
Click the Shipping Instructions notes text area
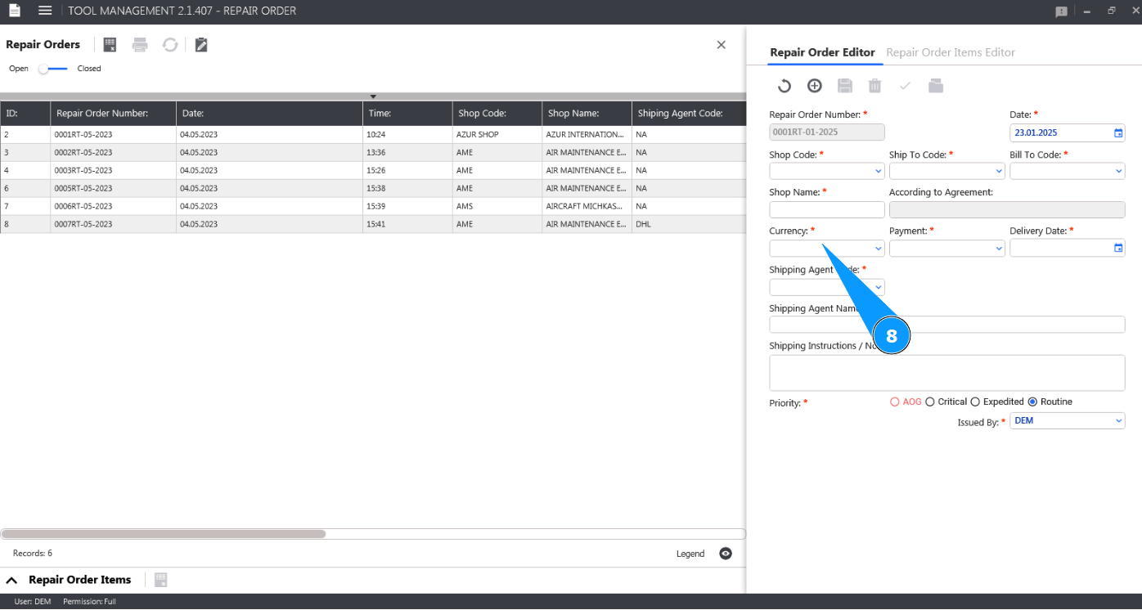point(947,373)
